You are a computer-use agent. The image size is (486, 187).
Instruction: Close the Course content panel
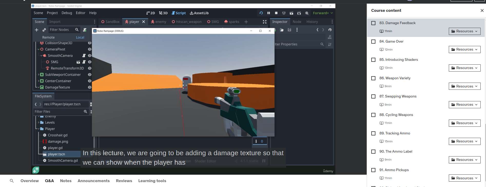[482, 11]
